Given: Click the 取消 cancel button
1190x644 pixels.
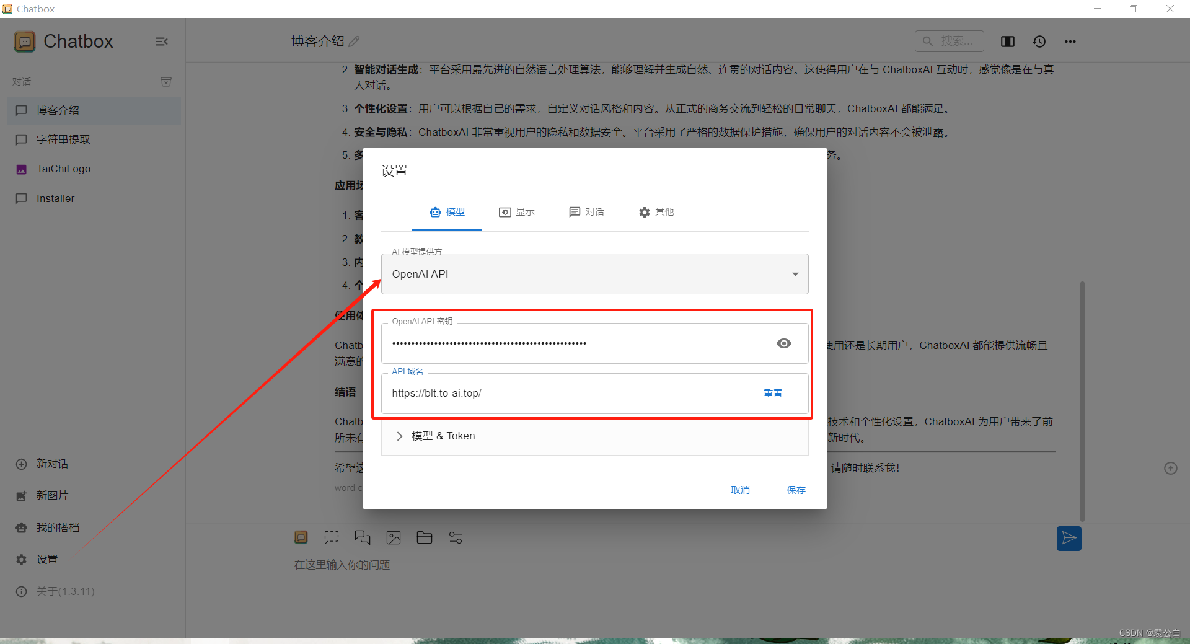Looking at the screenshot, I should (741, 490).
